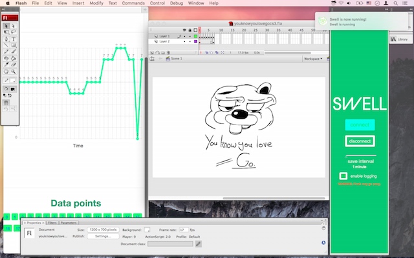414x258 pixels.
Task: Select the Ink Bottle tool
Action: 6,58
